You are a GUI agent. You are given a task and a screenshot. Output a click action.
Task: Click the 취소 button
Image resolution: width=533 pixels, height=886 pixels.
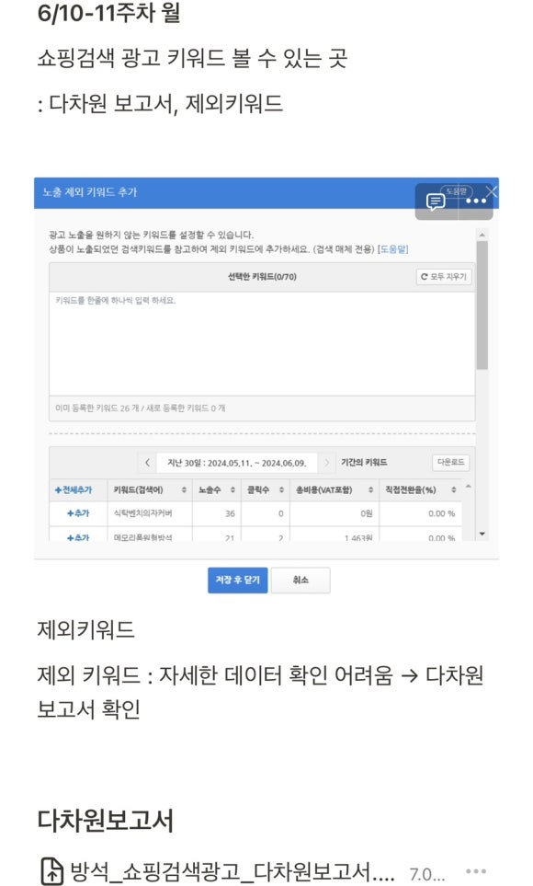click(x=301, y=580)
